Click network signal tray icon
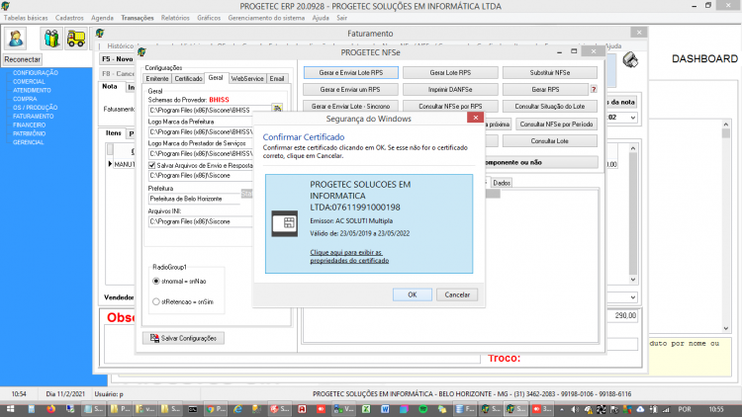 point(666,409)
